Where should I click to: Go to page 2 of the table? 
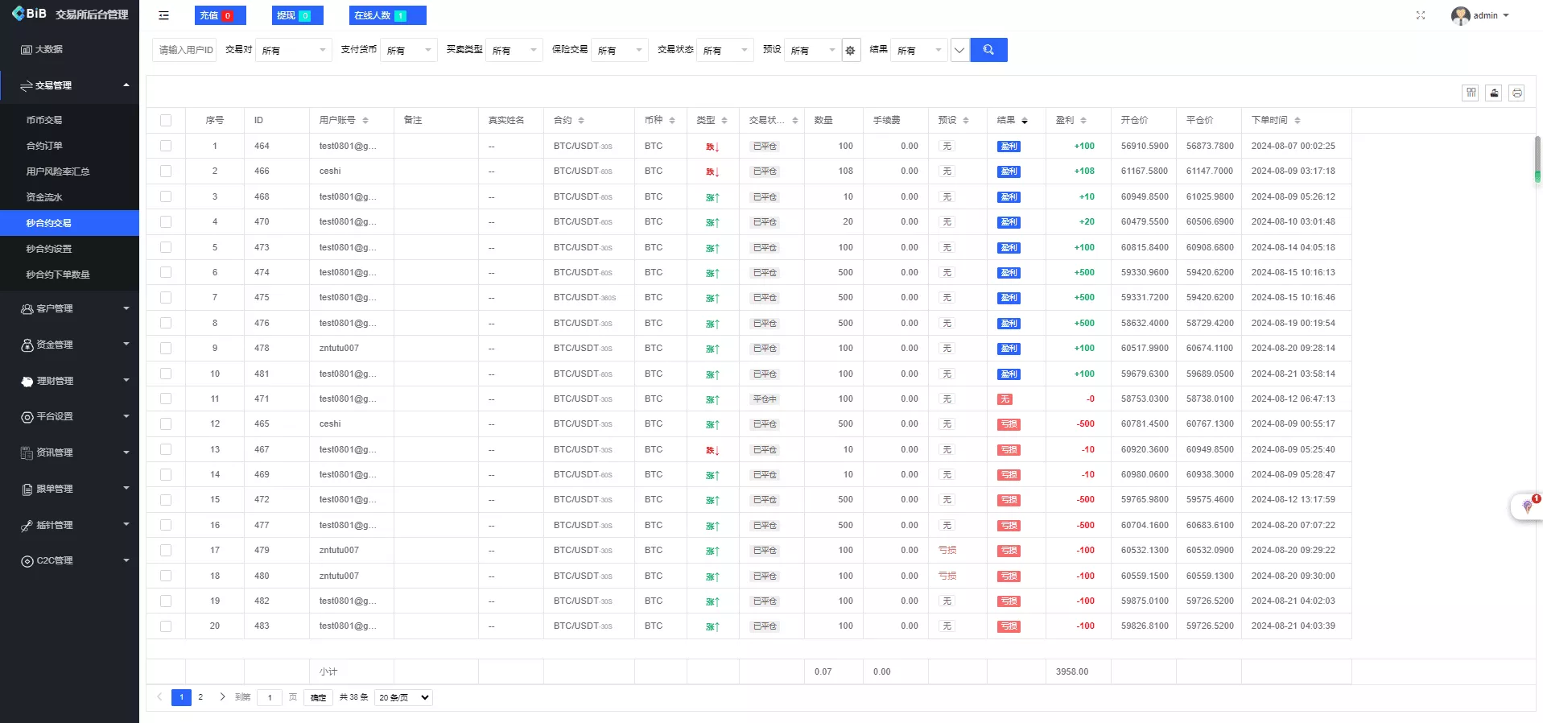coord(200,697)
